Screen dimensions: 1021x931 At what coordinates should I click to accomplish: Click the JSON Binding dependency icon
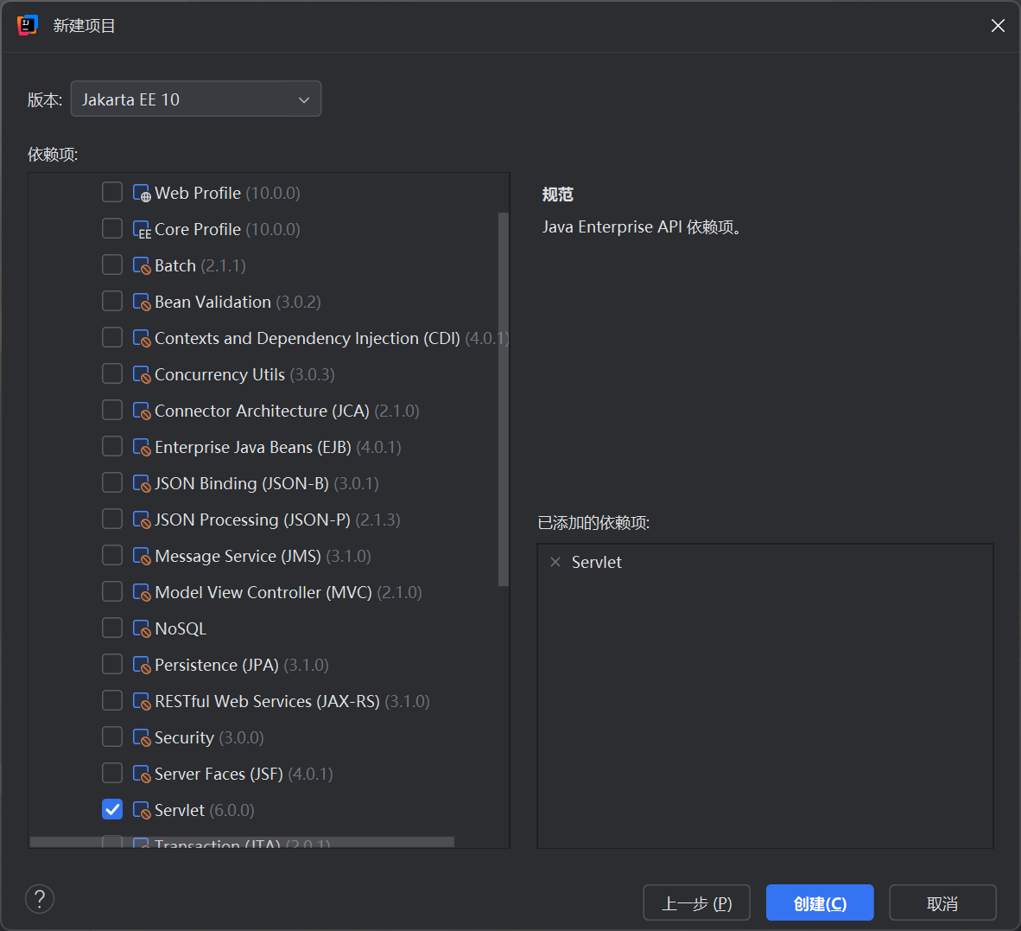142,484
